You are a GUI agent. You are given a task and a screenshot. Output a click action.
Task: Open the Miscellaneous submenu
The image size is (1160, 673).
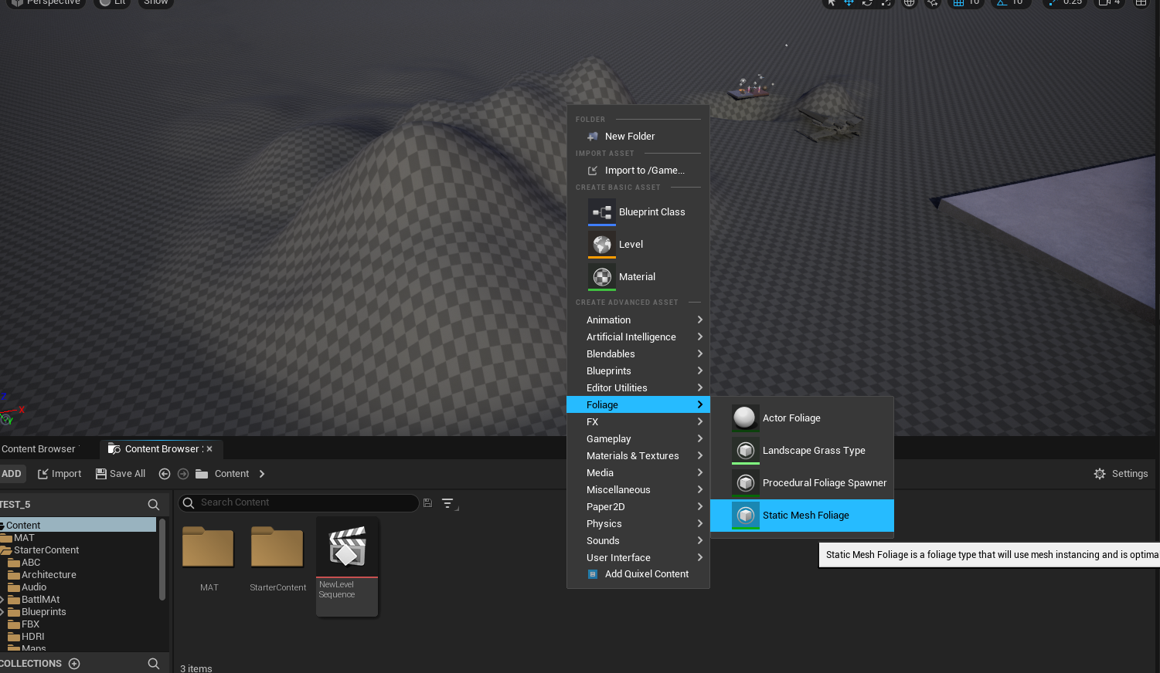pyautogui.click(x=638, y=489)
